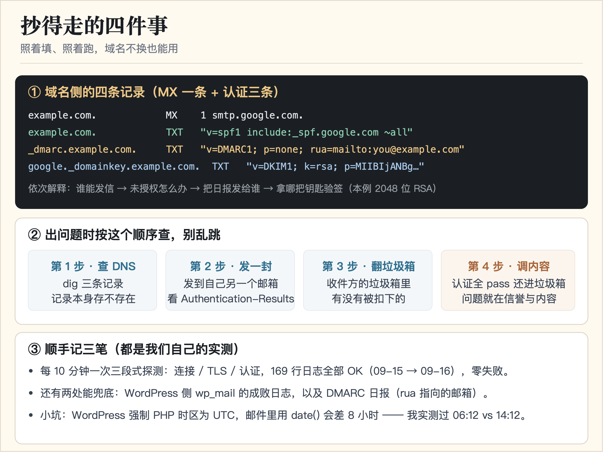
Task: Click the SPF TXT record line
Action: 220,132
